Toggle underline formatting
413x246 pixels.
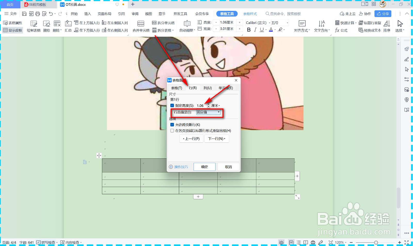click(x=262, y=30)
